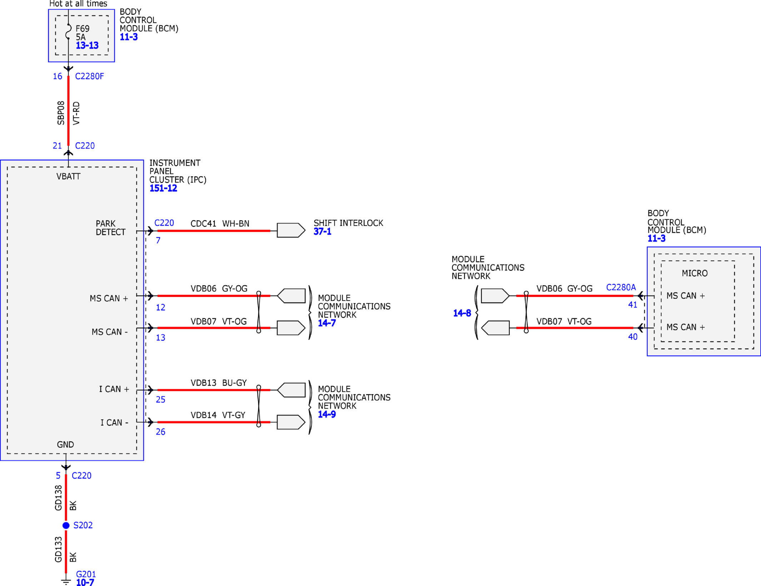Select the C2280F connector label
This screenshot has height=586, width=761.
pyautogui.click(x=89, y=76)
